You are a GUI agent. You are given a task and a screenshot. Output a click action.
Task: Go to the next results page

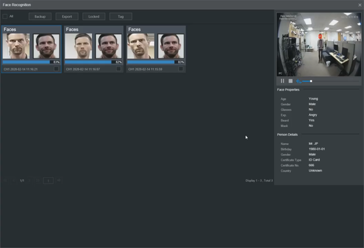30,181
